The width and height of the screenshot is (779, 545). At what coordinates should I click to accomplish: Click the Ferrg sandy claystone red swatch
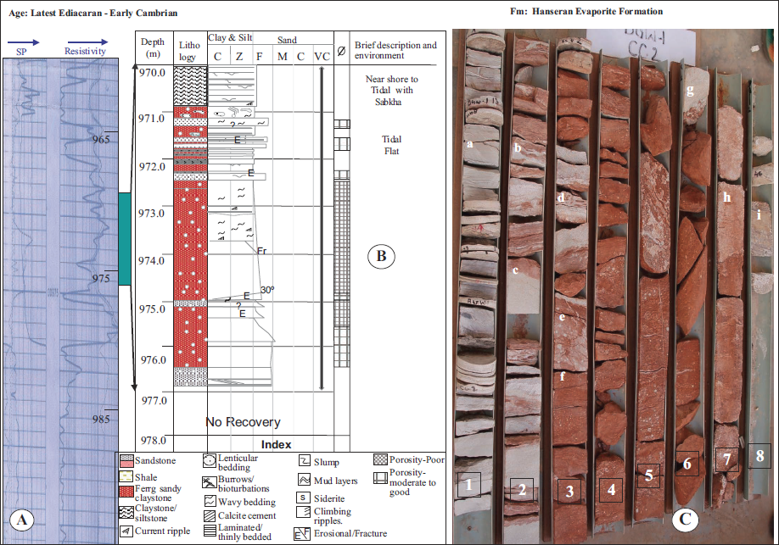pyautogui.click(x=126, y=492)
